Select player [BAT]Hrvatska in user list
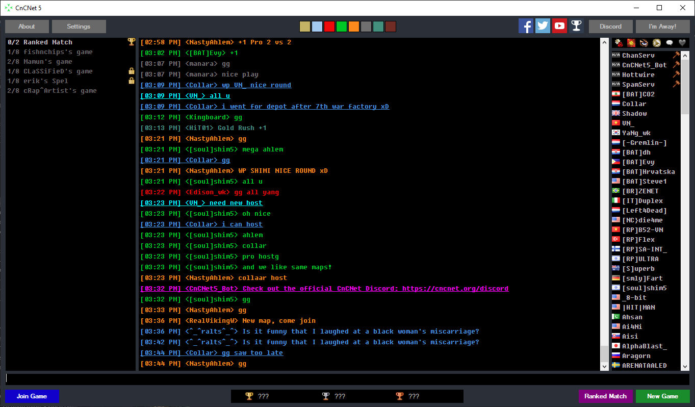Screen dimensions: 695x407 tap(646, 171)
